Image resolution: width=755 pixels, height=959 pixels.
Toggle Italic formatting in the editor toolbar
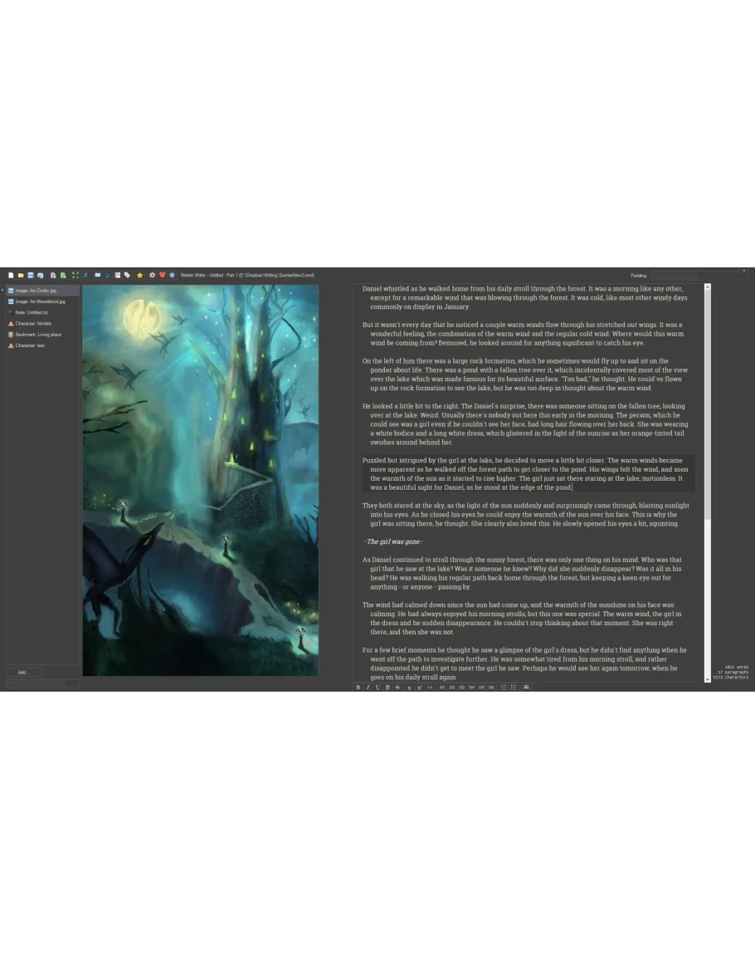click(368, 687)
